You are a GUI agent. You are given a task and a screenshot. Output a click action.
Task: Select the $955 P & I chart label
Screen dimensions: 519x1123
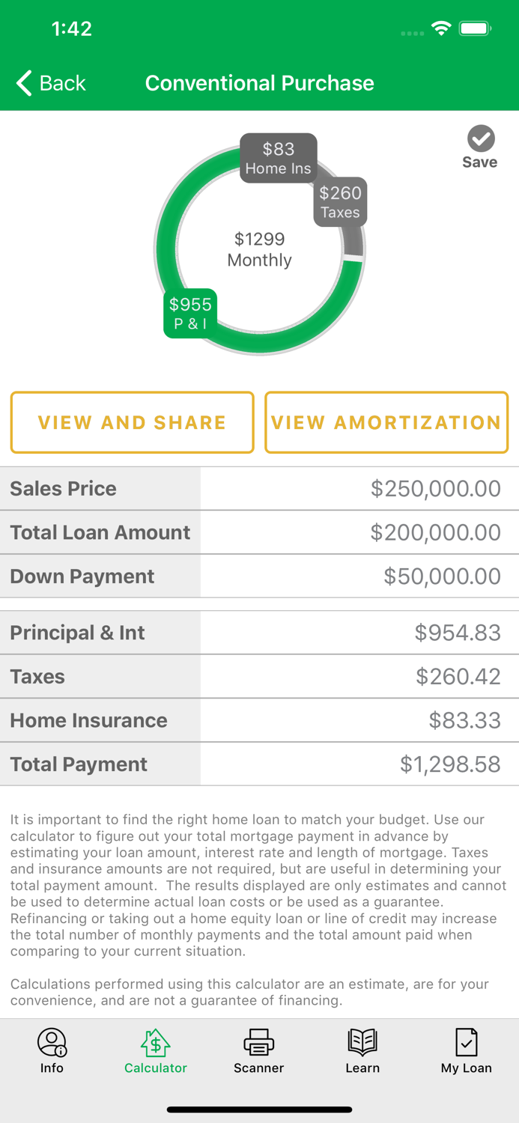tap(189, 313)
